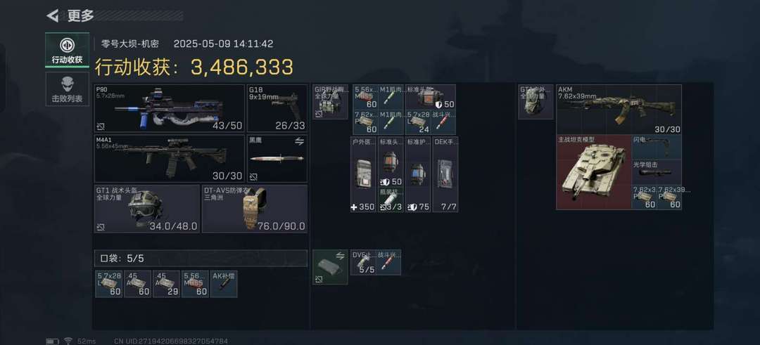Select the M4A1 rifle slot
The image size is (760, 345).
click(169, 159)
